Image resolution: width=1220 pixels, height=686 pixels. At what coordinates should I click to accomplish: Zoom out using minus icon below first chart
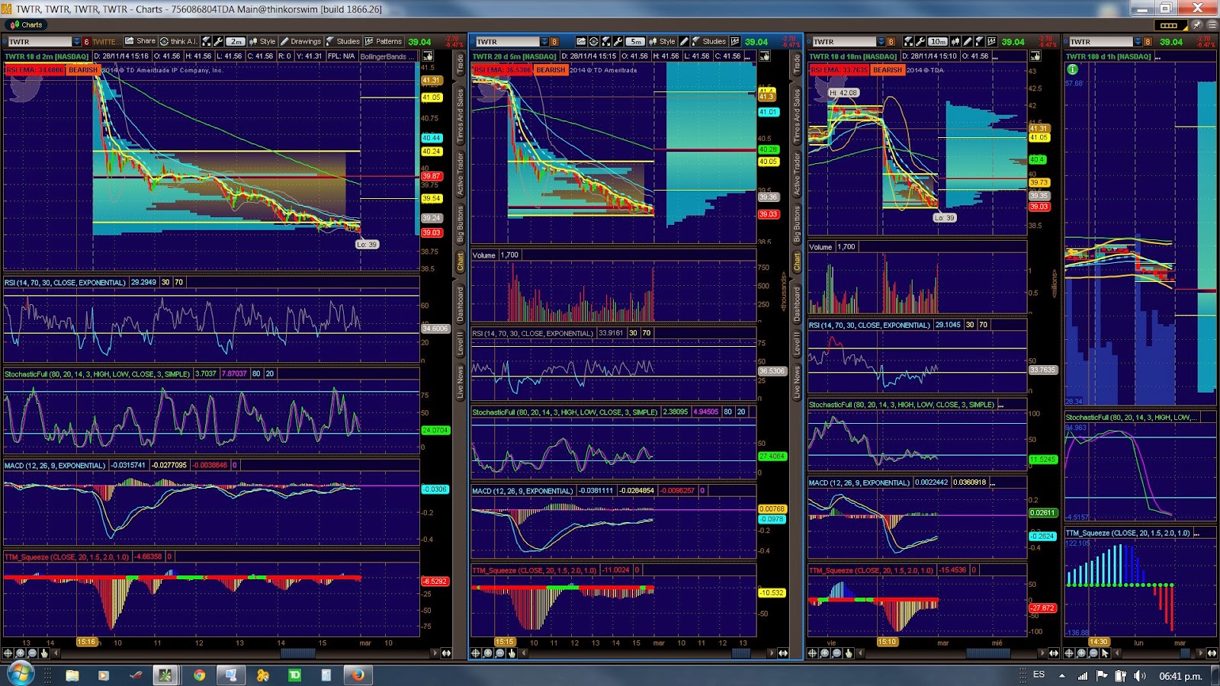tap(33, 653)
